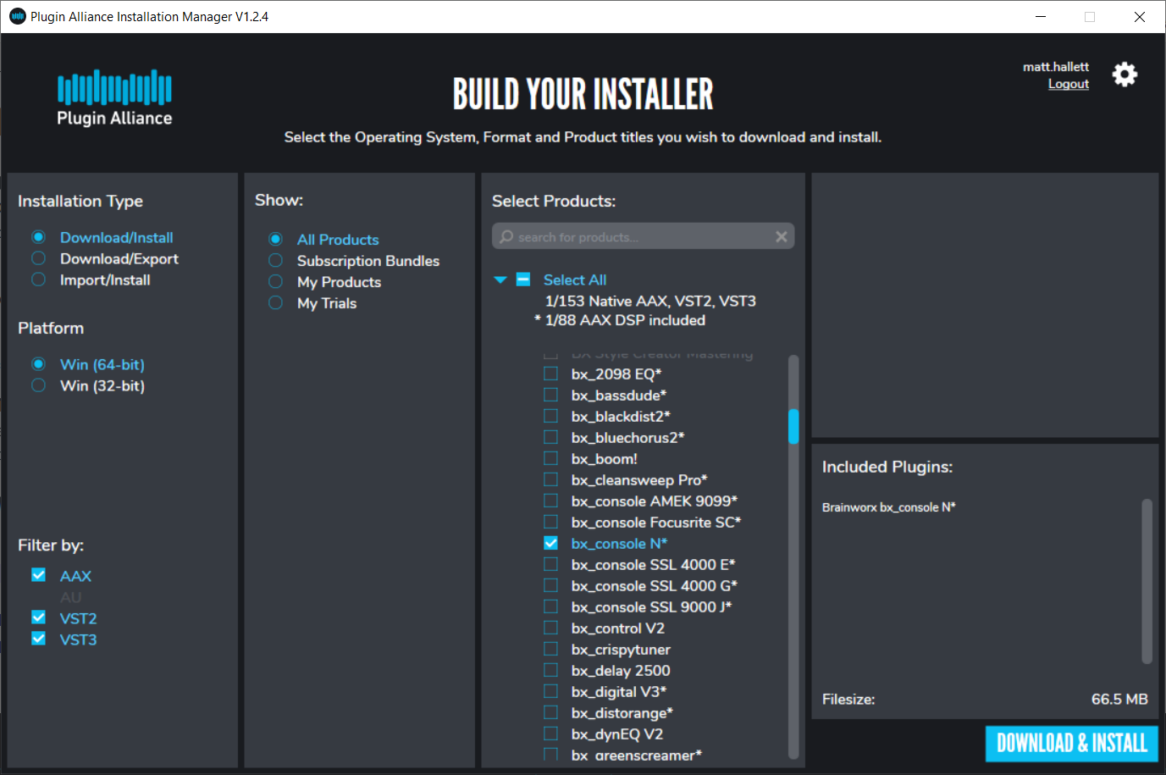
Task: Select Win (32-bit) platform
Action: pos(38,385)
